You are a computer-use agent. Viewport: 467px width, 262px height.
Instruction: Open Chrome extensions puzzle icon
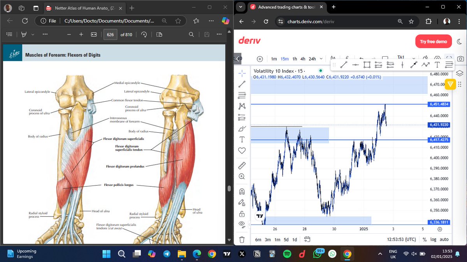coord(429,22)
